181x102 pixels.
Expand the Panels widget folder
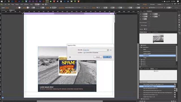point(140,64)
